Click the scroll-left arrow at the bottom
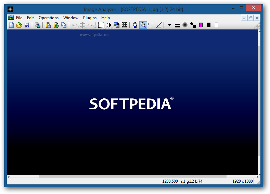Screen dimensions: 270x194 point(9,177)
